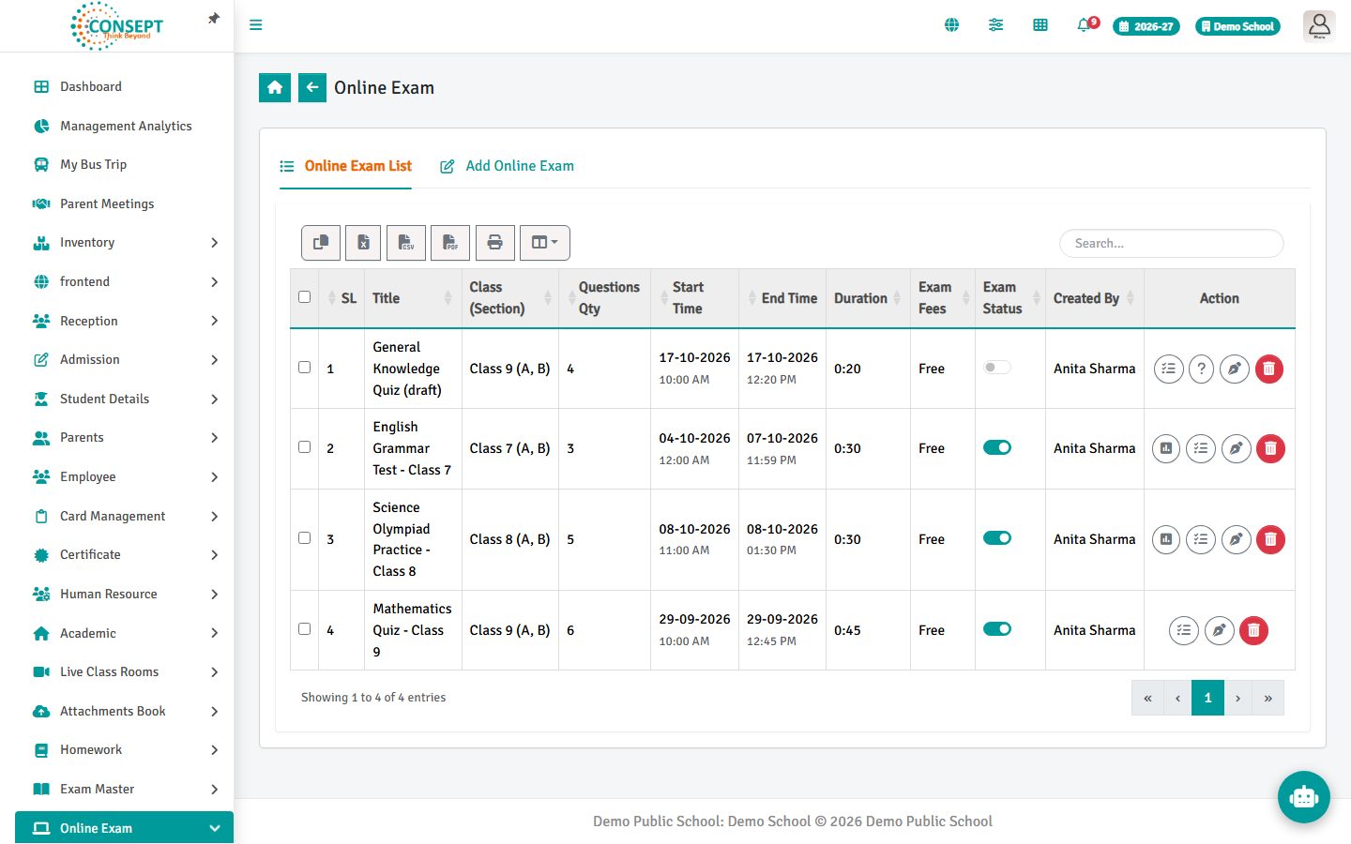Image resolution: width=1351 pixels, height=844 pixels.
Task: Select the checkbox for Mathematics Quiz row
Action: point(304,629)
